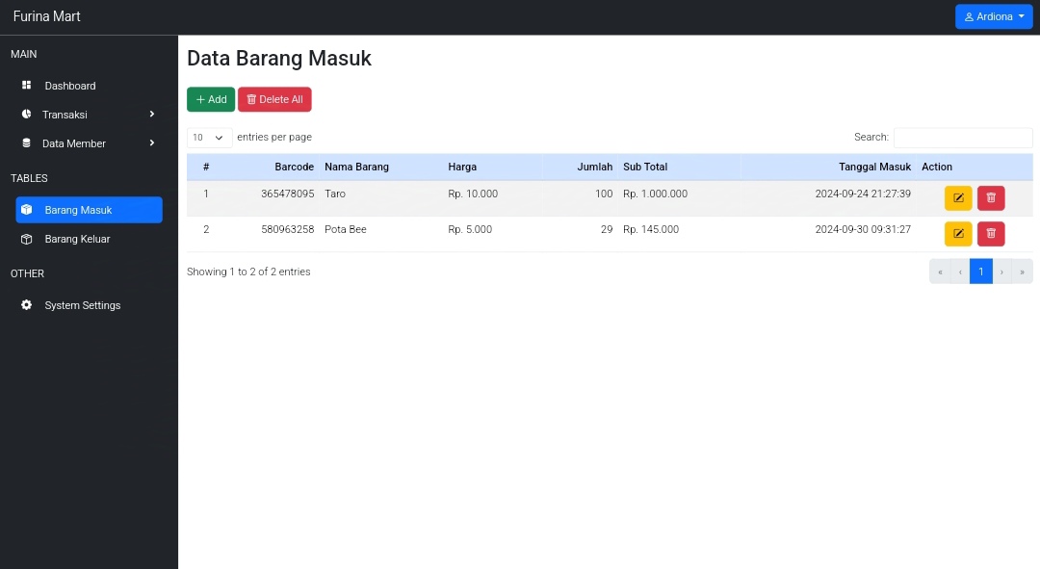Click the Transaksi pie chart icon
Viewport: 1040px width, 569px height.
(x=27, y=115)
